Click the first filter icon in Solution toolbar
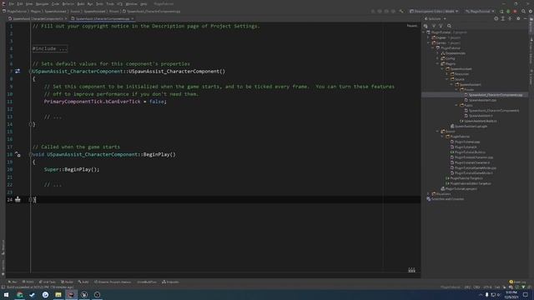534x300 pixels. (x=434, y=26)
